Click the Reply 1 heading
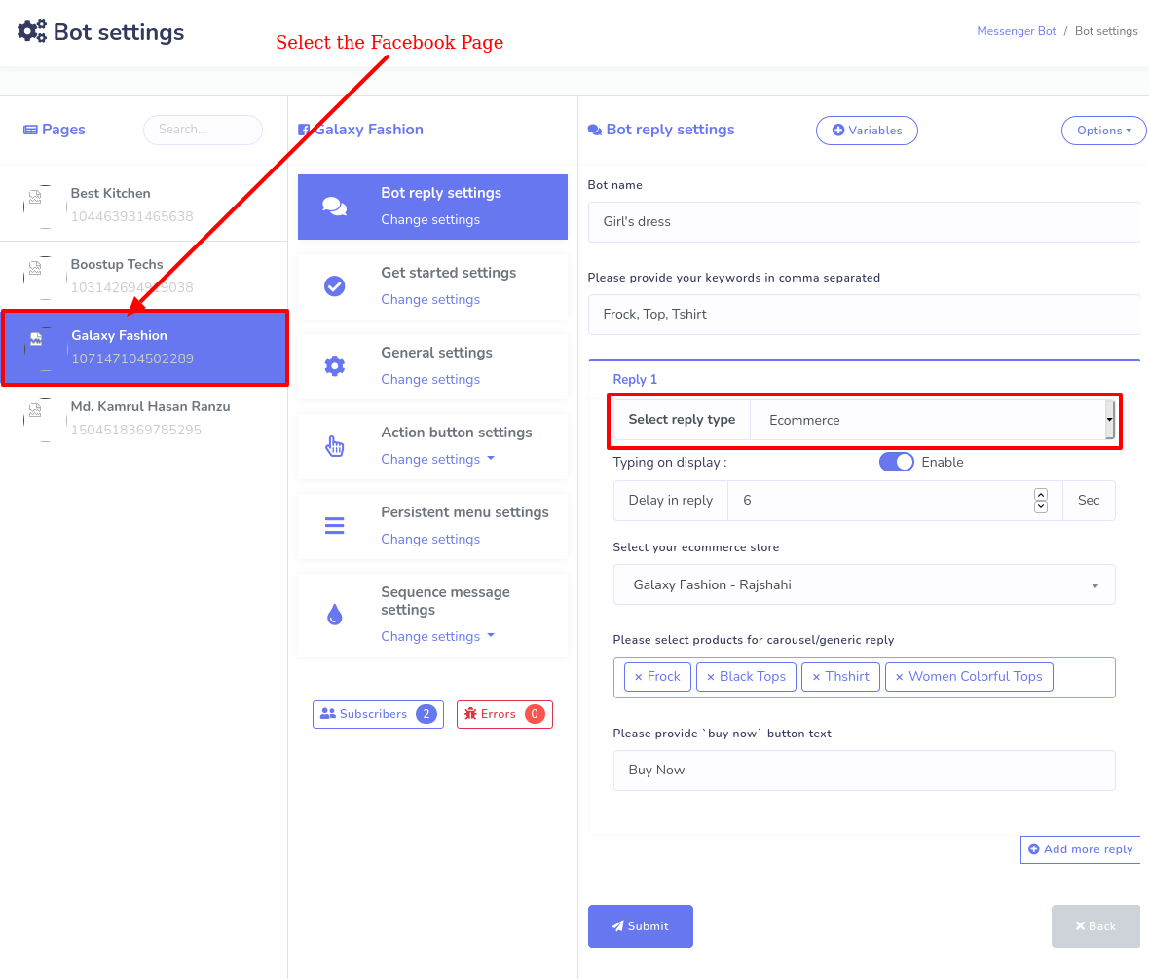 (635, 379)
